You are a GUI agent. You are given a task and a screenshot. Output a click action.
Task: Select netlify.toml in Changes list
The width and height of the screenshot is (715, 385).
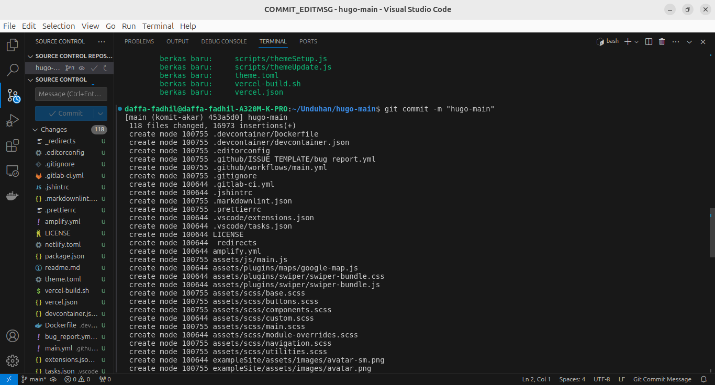(x=70, y=244)
